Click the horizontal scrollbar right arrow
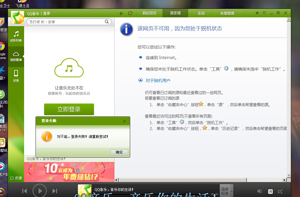The height and width of the screenshot is (197, 300). point(284,180)
